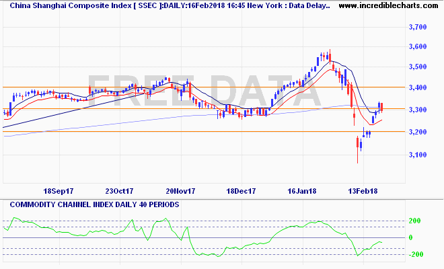Select the 3,100 price axis label
444x269 pixels.
[x=418, y=155]
